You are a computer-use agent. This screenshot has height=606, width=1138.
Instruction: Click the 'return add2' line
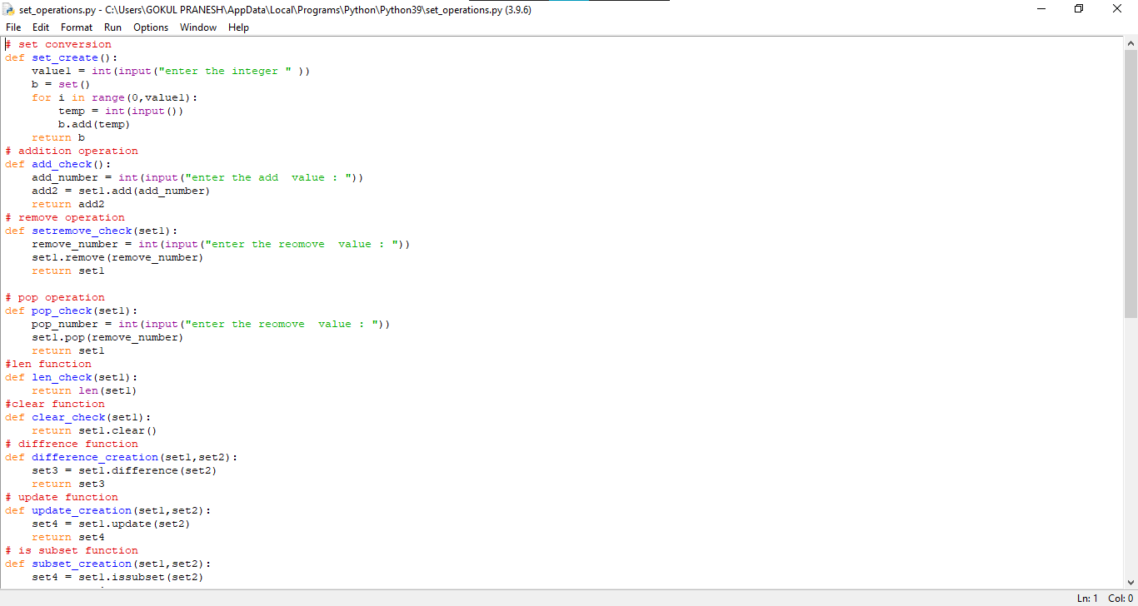68,204
